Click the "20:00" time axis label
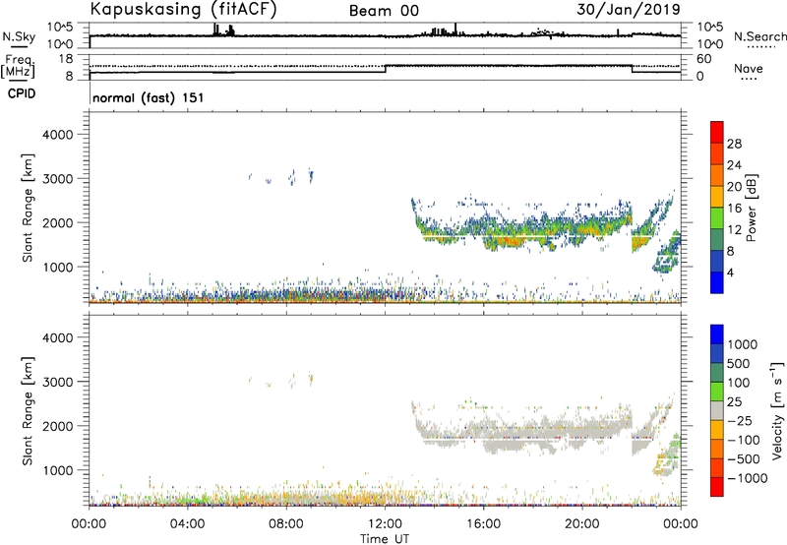 (581, 524)
